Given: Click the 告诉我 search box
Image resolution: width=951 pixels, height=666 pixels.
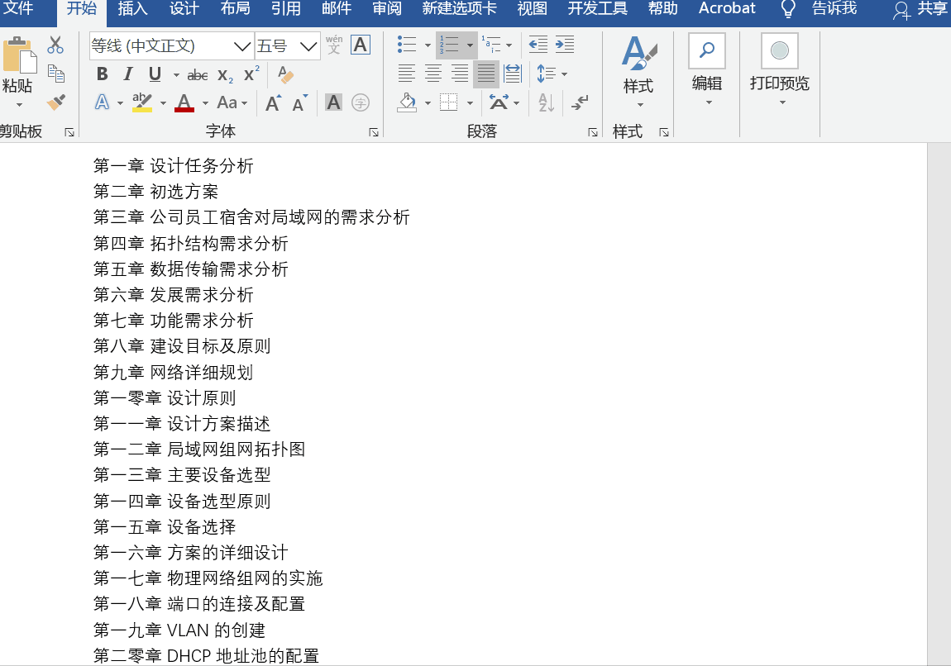Looking at the screenshot, I should click(x=834, y=8).
